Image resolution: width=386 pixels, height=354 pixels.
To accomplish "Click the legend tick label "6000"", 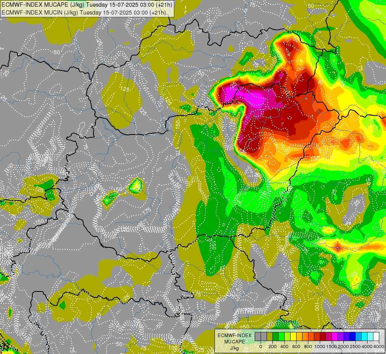I will [379, 347].
